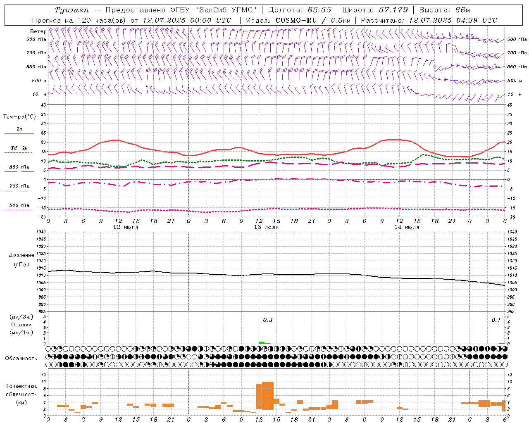Click the (гПа) pressure unit label
529x423 pixels.
pos(21,265)
